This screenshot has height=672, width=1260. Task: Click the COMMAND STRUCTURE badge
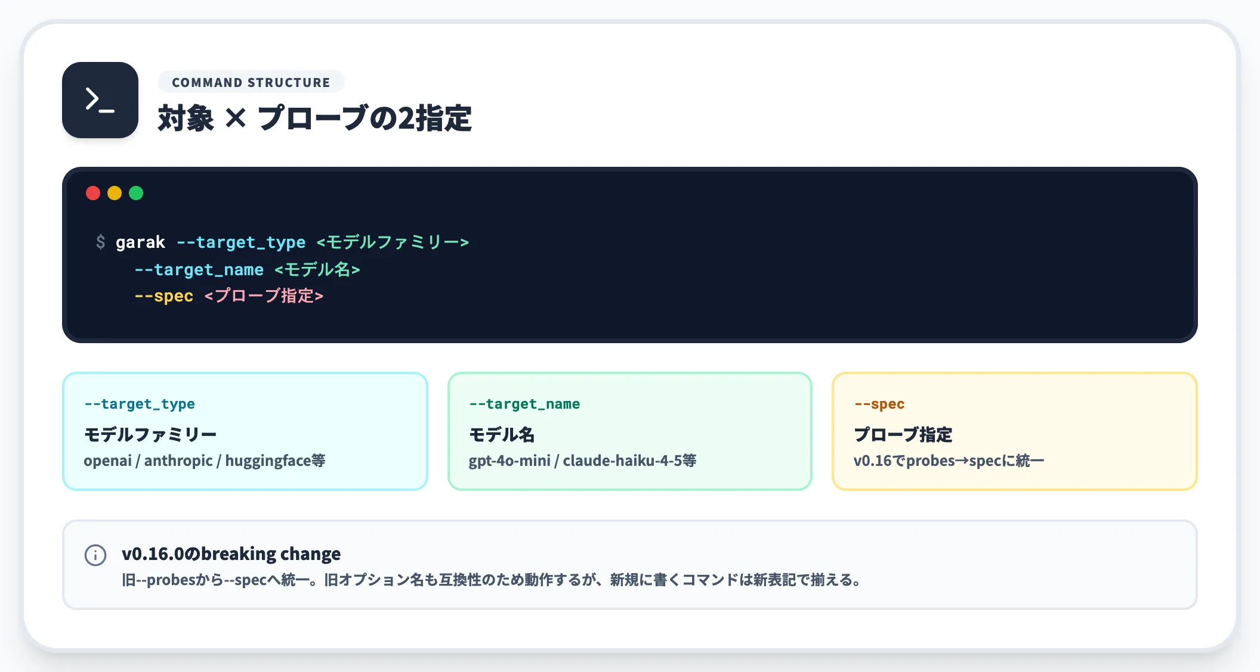(251, 82)
